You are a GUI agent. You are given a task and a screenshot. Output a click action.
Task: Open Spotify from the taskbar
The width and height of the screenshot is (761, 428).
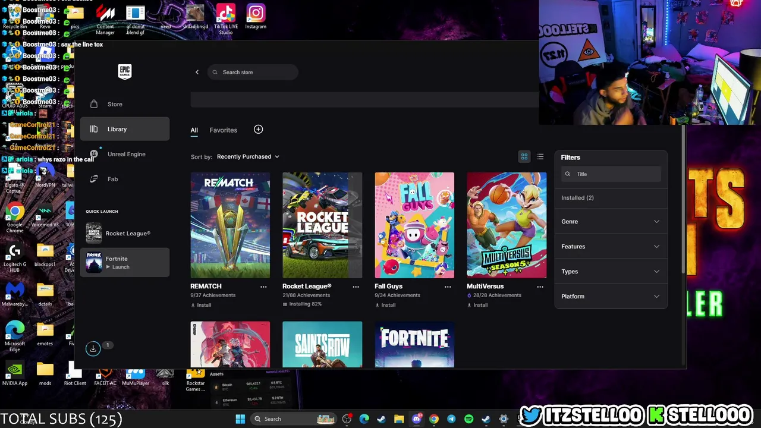[x=468, y=419]
